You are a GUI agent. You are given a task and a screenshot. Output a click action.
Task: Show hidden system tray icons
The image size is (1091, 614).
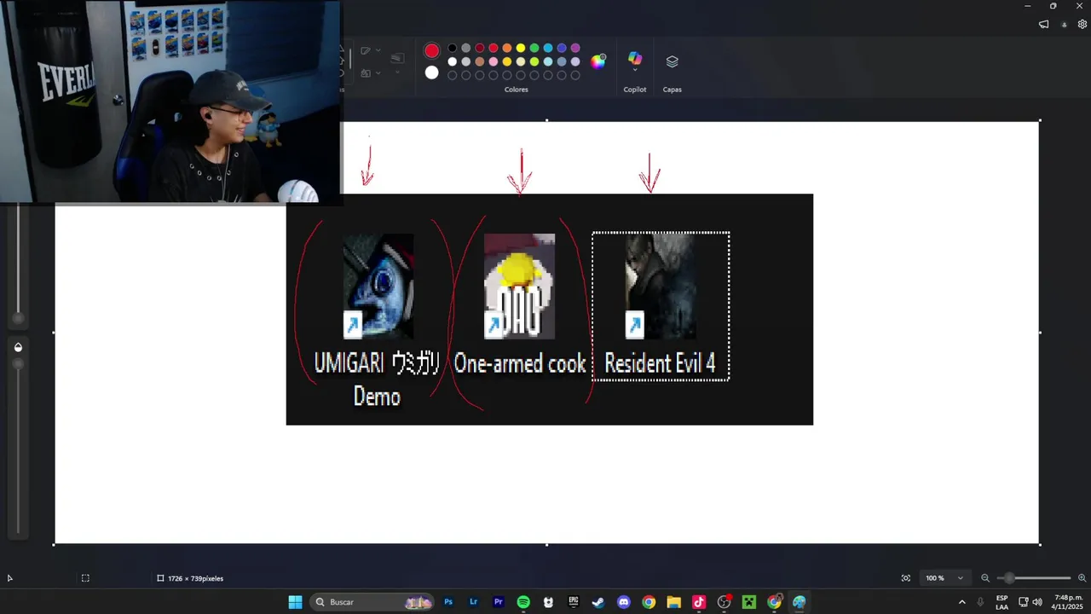(962, 602)
